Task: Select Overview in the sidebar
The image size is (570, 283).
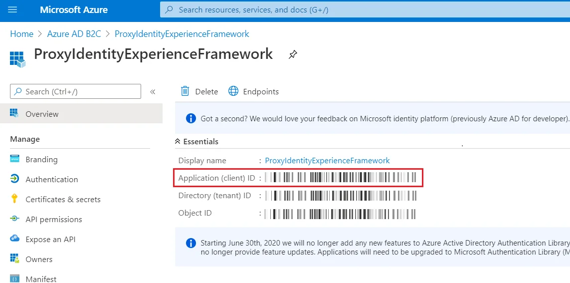Action: 81,114
